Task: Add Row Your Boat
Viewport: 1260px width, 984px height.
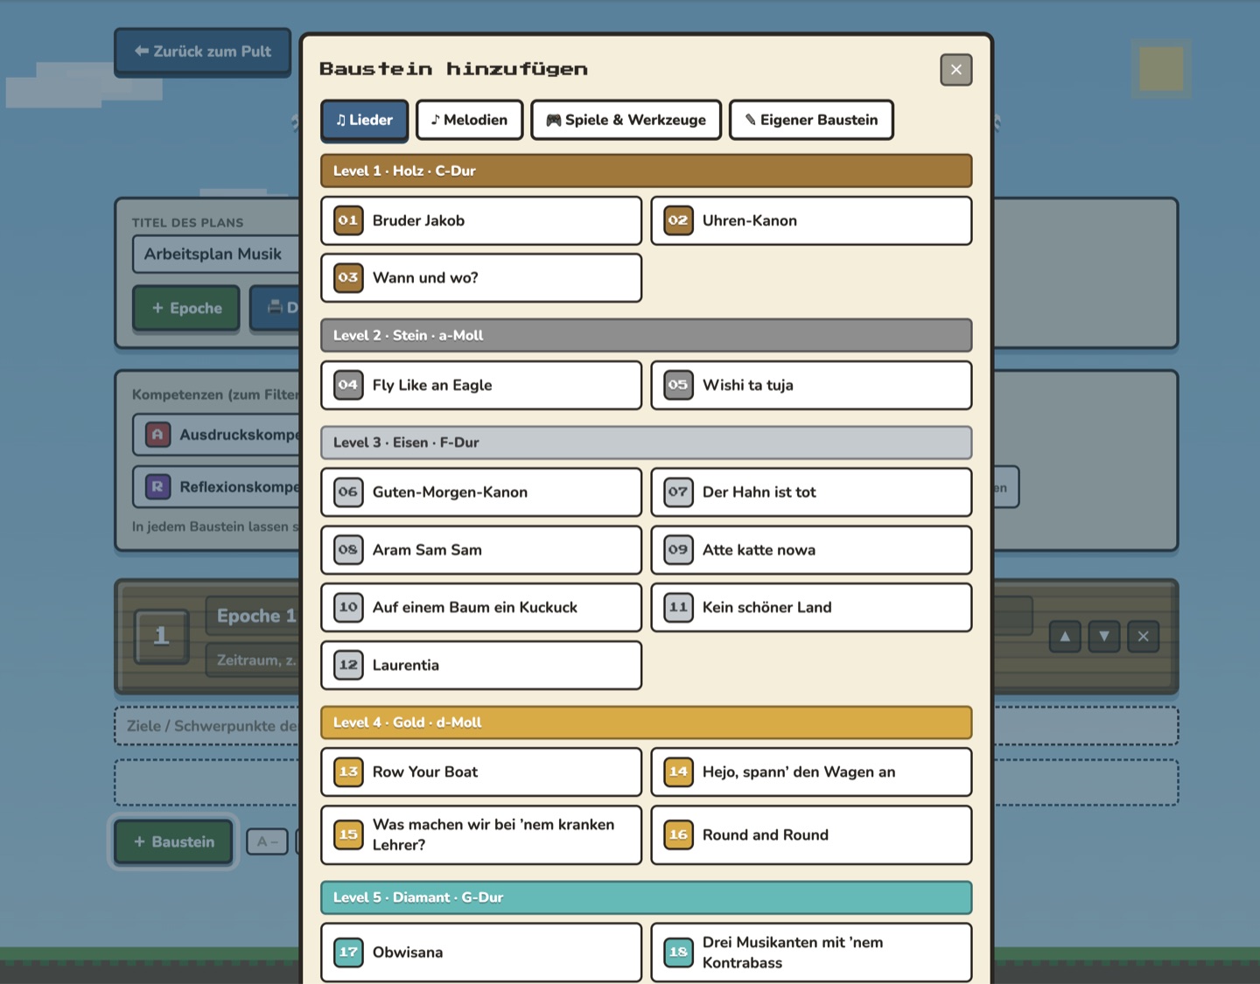Action: 481,772
